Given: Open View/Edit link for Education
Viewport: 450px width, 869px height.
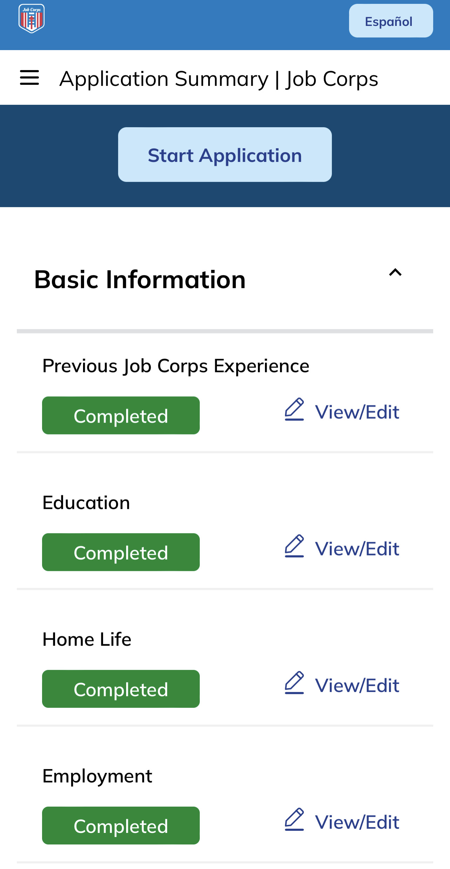Looking at the screenshot, I should click(357, 549).
